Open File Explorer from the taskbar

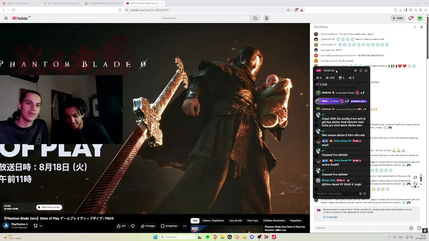click(x=222, y=237)
